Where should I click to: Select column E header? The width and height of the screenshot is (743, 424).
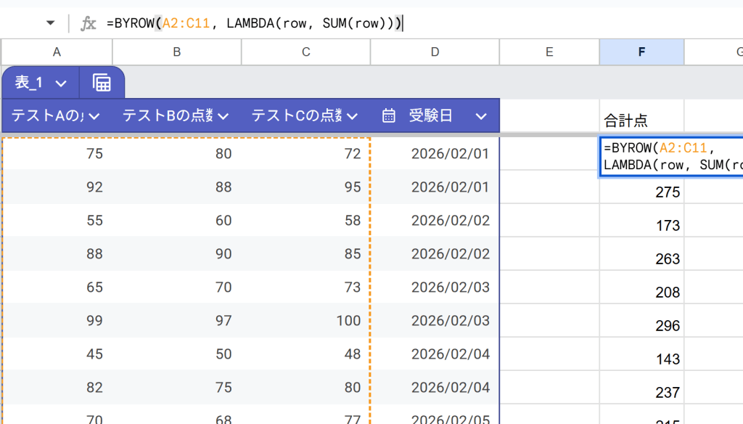point(550,52)
